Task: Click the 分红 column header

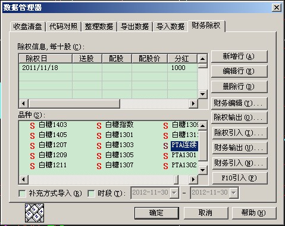Action: tap(183, 59)
